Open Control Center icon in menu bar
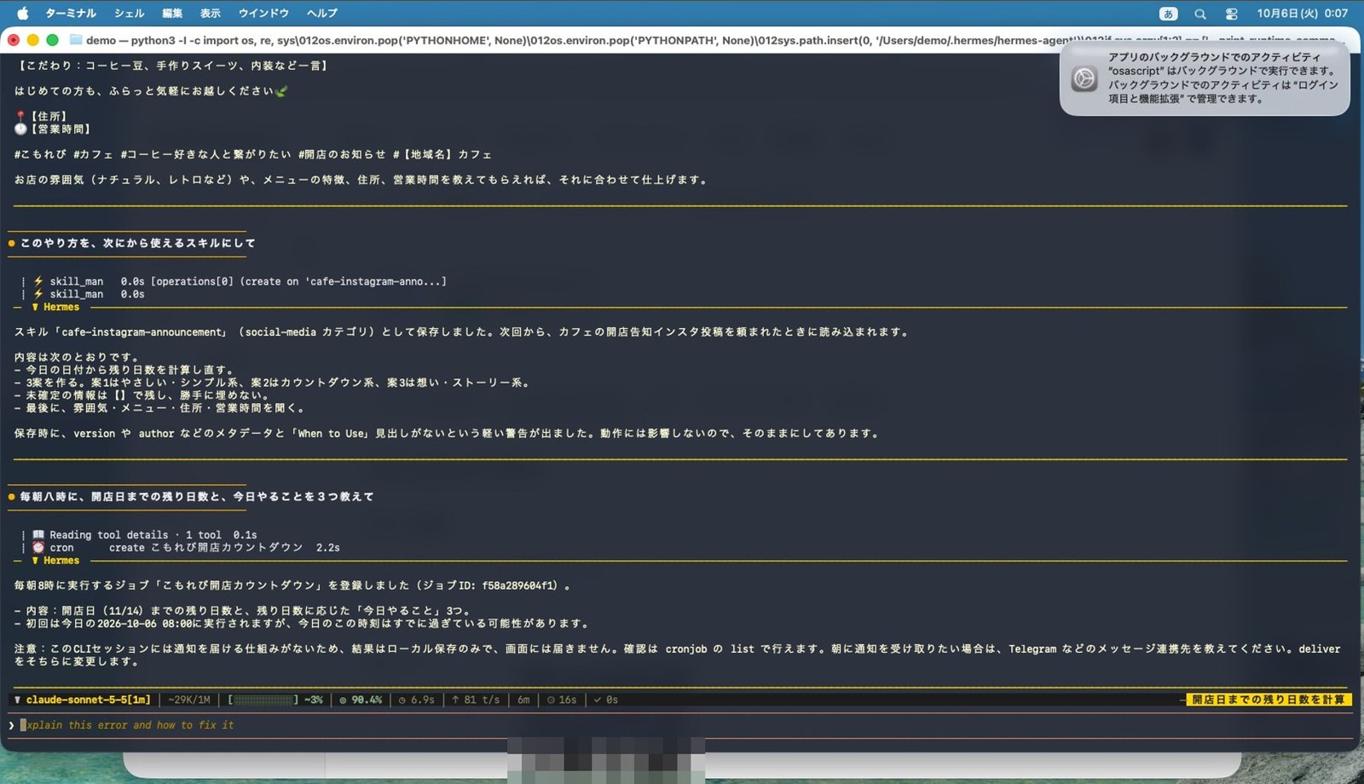 (1232, 14)
